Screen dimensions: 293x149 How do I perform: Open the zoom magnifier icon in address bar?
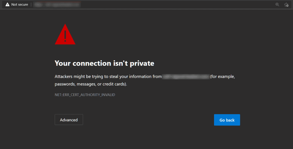pos(277,5)
